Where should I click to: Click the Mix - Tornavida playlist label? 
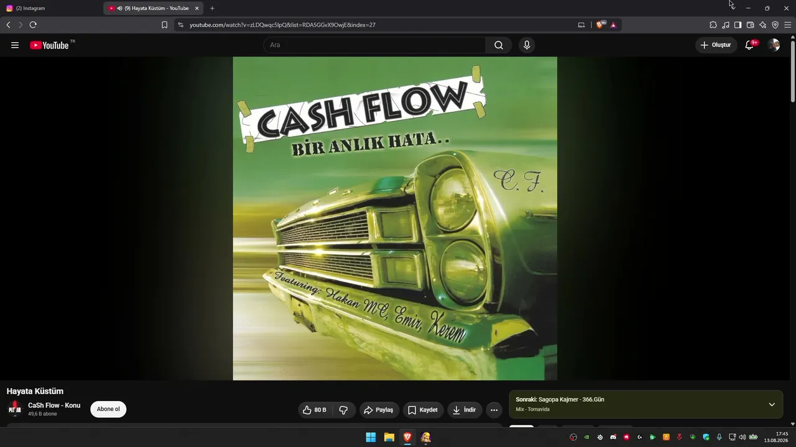click(x=533, y=410)
